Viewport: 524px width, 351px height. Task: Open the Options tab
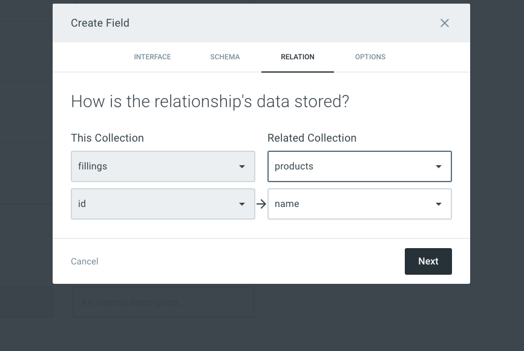tap(370, 57)
